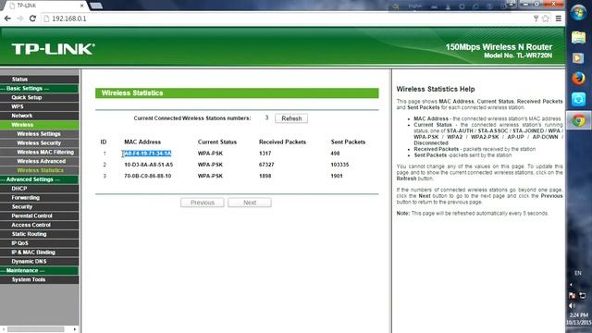
Task: Click the browser forward arrow
Action: pos(20,18)
